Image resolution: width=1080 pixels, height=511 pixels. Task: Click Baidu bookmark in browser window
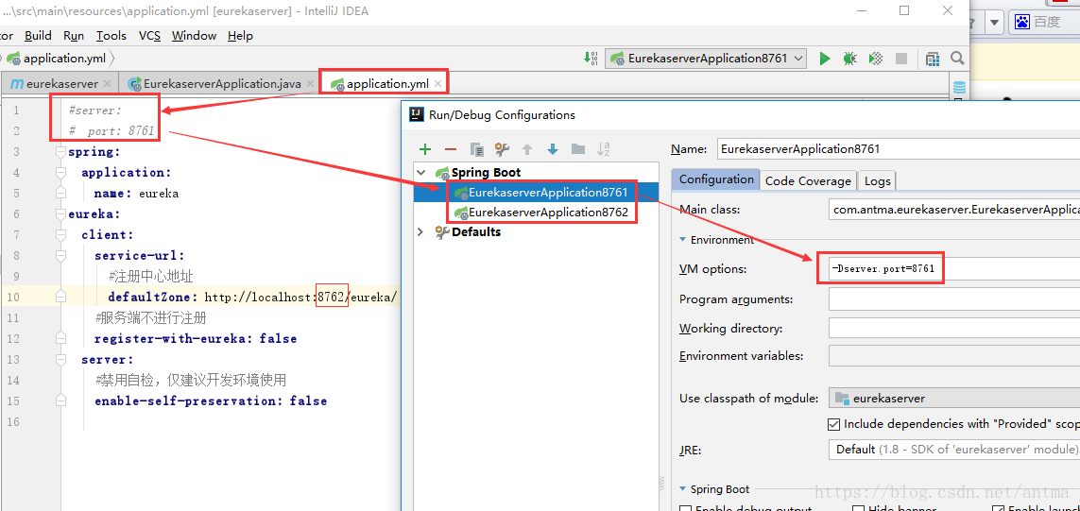1038,22
